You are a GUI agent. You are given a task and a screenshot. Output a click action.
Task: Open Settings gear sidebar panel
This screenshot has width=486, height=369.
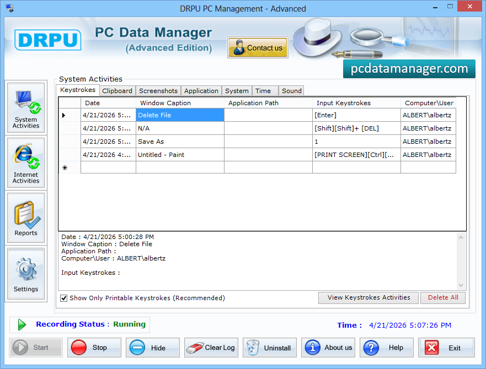[x=26, y=274]
